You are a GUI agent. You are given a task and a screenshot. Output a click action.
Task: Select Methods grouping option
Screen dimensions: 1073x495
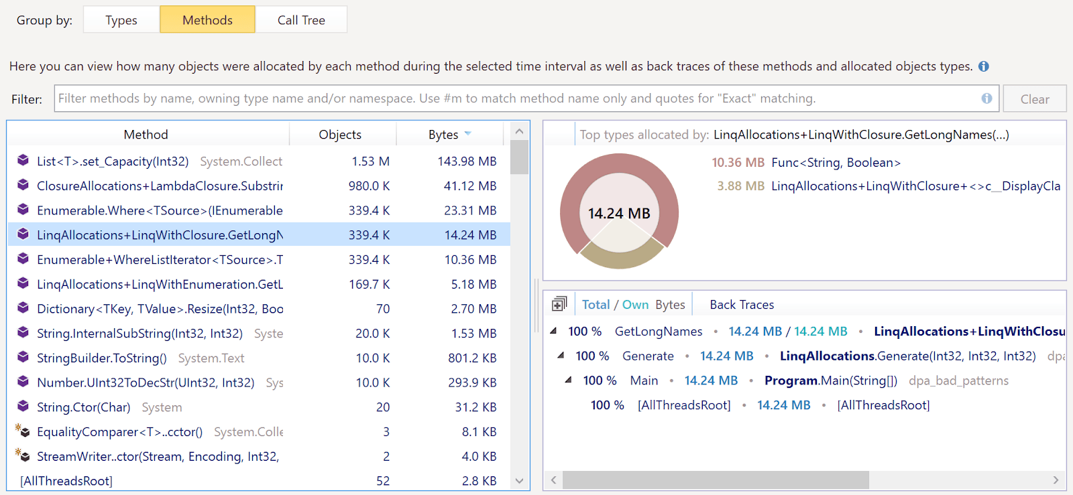click(x=207, y=20)
